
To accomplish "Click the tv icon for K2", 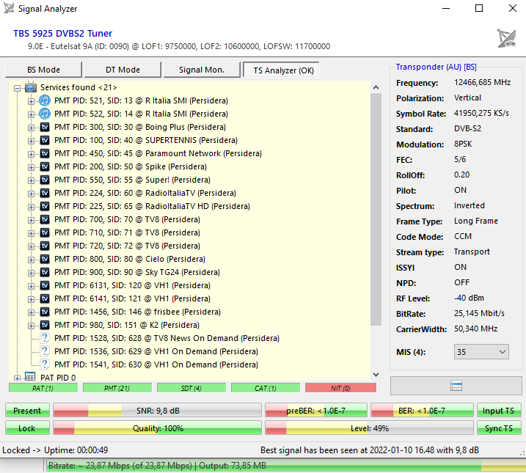I will click(x=45, y=325).
